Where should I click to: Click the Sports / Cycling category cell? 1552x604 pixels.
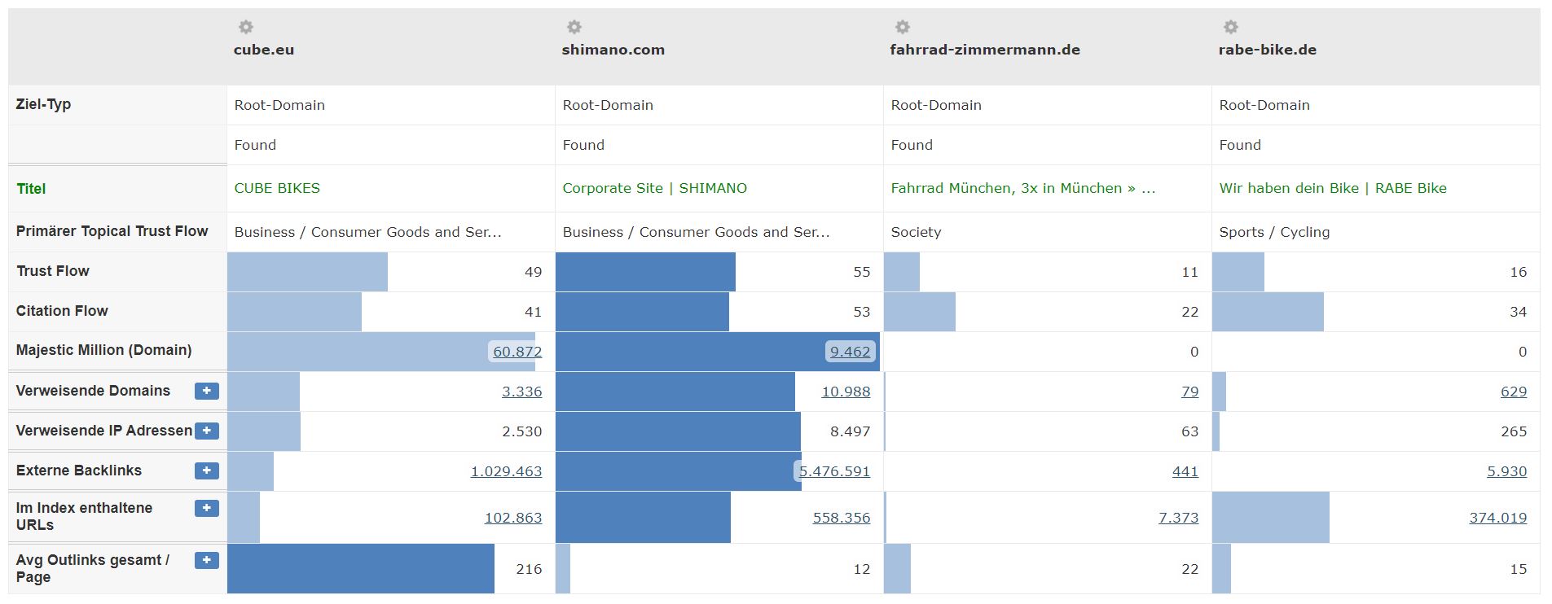1274,232
